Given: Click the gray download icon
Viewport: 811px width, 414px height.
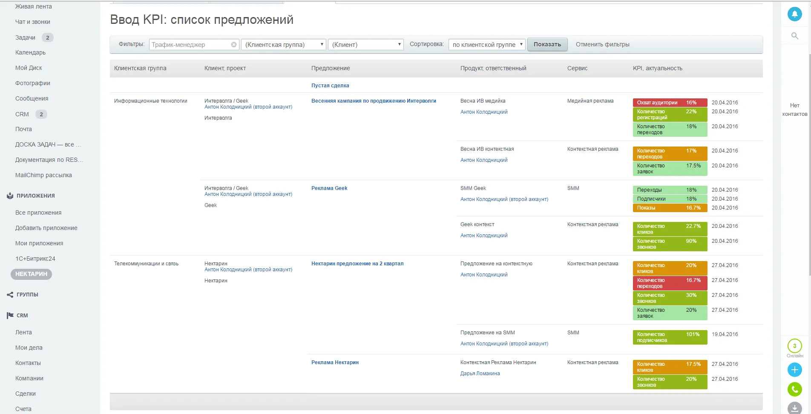Looking at the screenshot, I should [794, 408].
